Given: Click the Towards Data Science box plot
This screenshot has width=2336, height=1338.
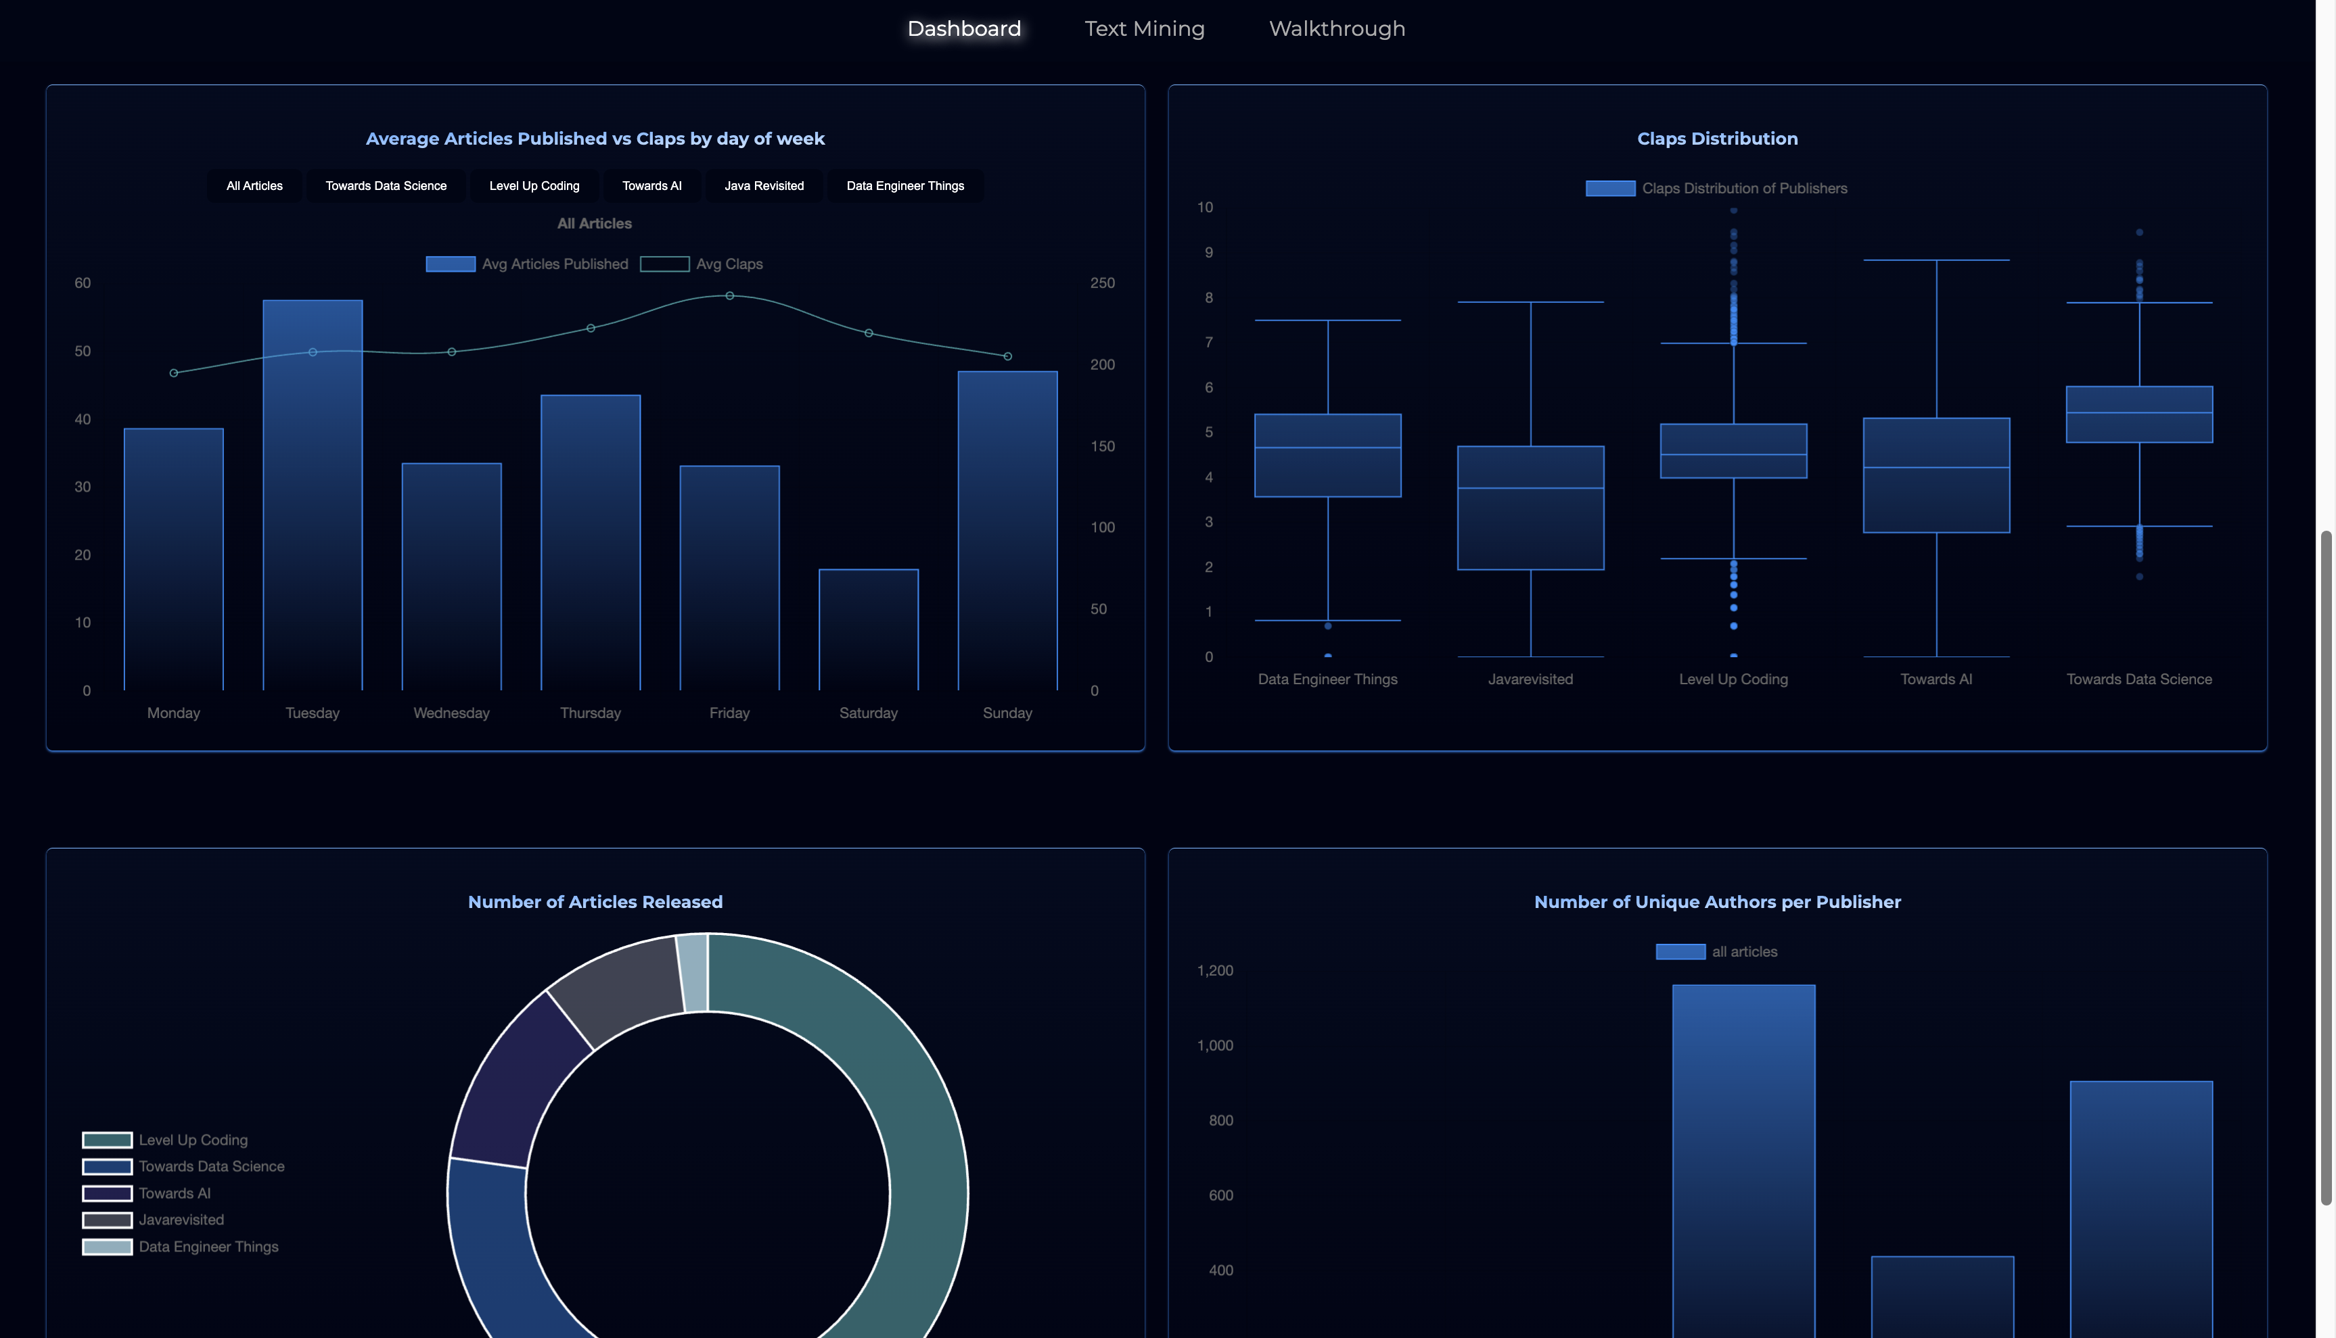Looking at the screenshot, I should tap(2139, 414).
